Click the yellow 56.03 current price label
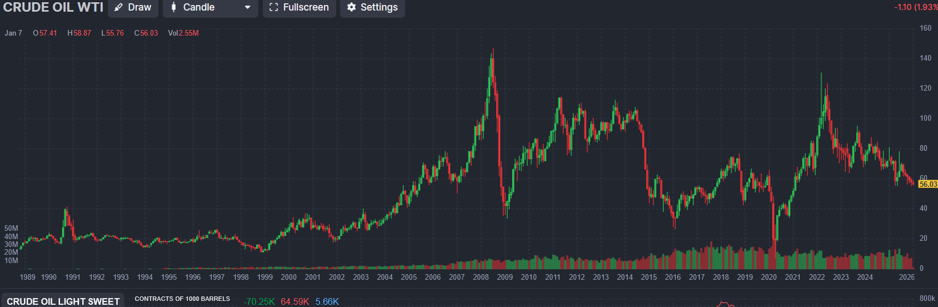 (x=927, y=184)
